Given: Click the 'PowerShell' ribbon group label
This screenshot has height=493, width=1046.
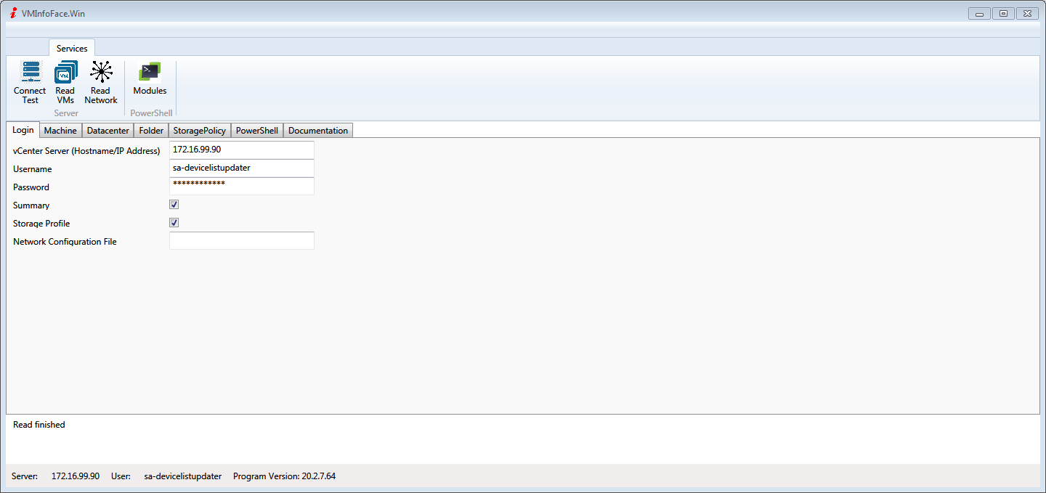Looking at the screenshot, I should coord(151,113).
